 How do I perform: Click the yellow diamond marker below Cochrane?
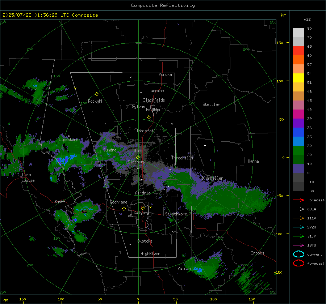tap(124, 209)
